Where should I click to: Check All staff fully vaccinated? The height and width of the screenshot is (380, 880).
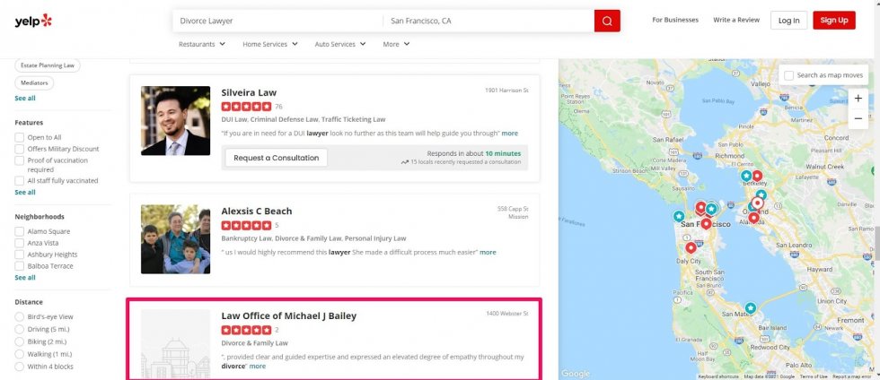coord(20,180)
